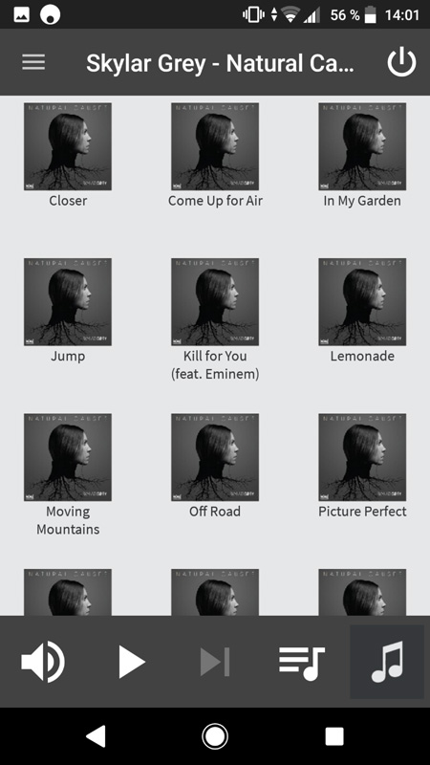Select Kill for You (feat. Eminem)
430x765 pixels.
tap(215, 365)
